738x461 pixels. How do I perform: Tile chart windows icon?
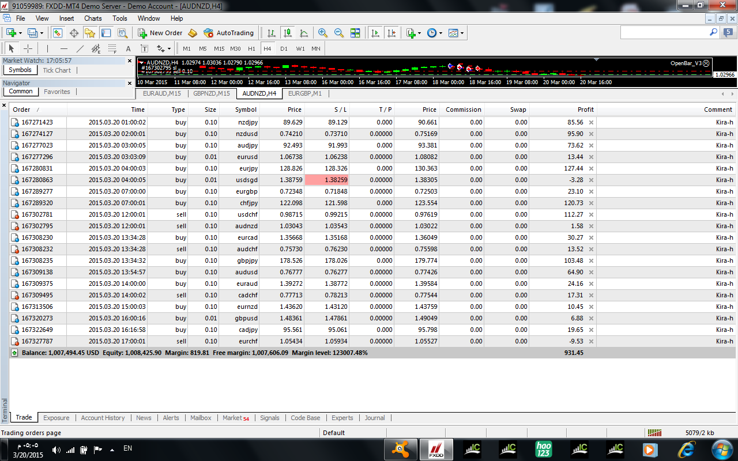(355, 33)
